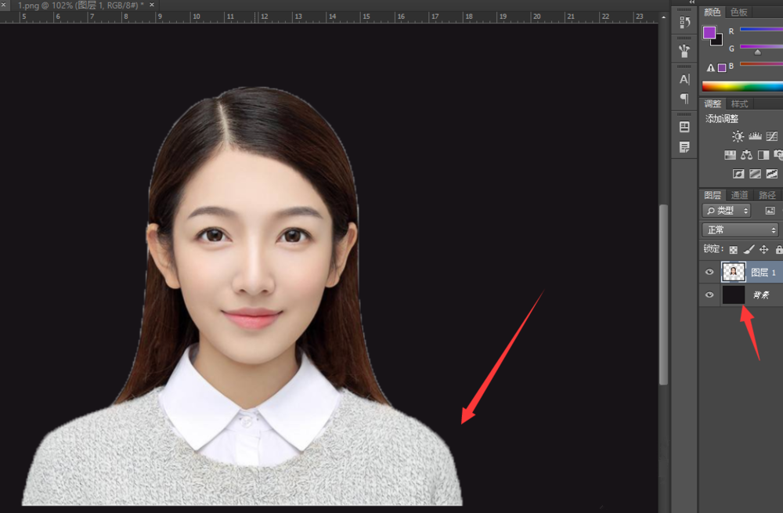Click the purple foreground color swatch

[709, 33]
